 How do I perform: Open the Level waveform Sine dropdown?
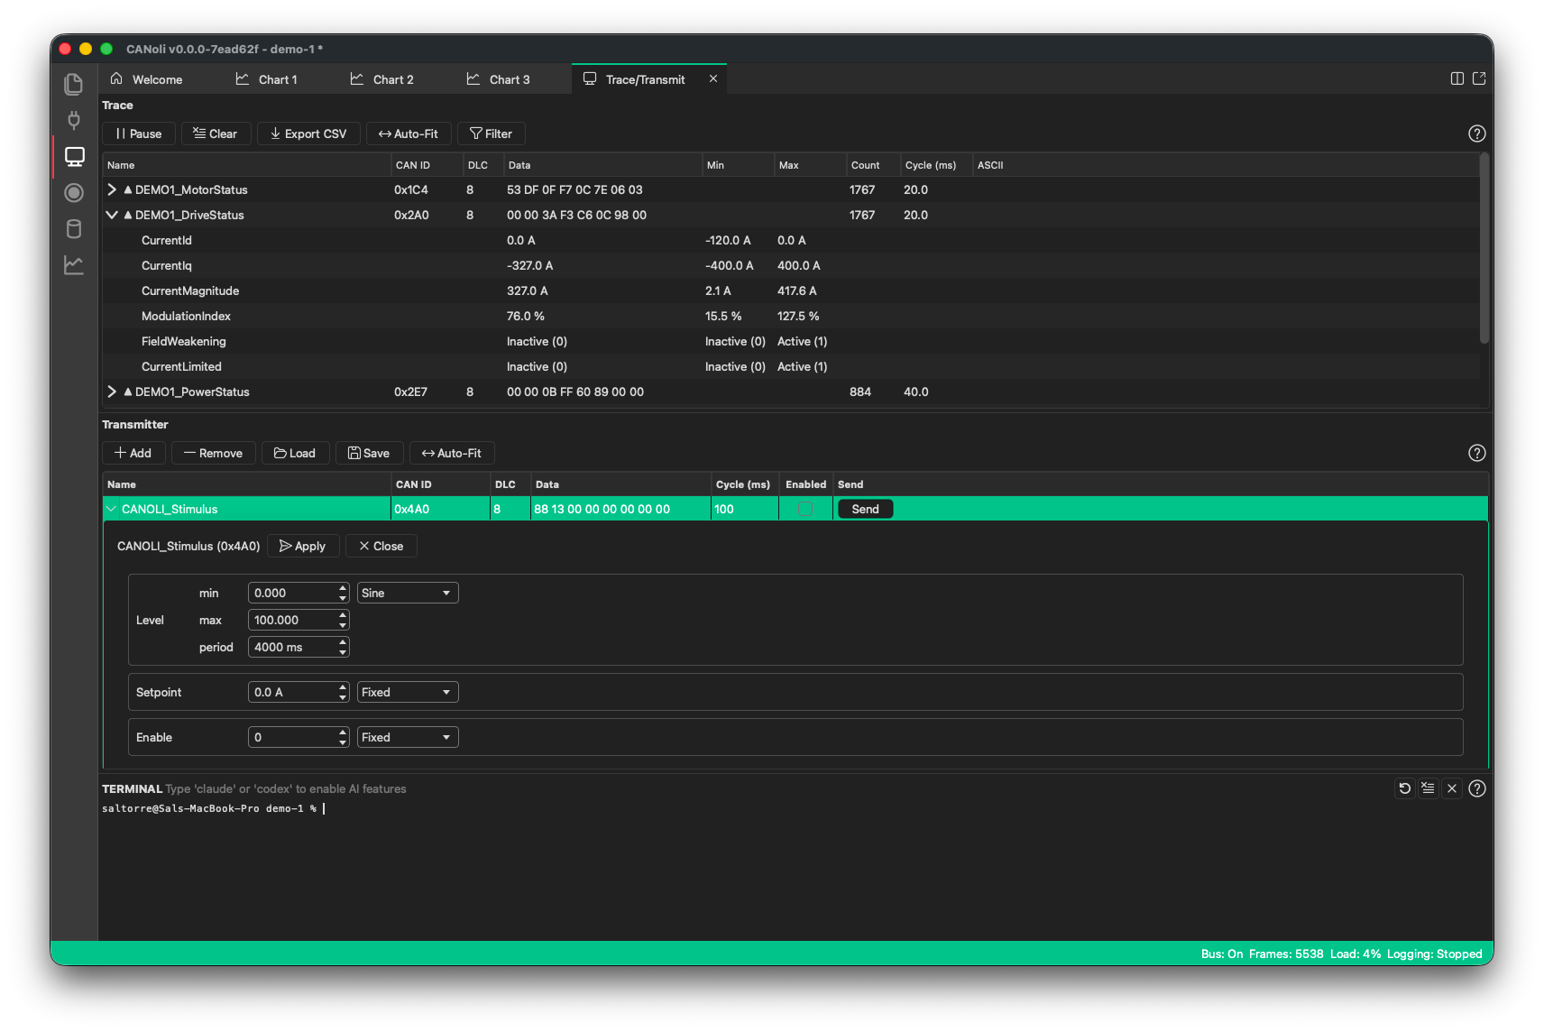[x=408, y=593]
